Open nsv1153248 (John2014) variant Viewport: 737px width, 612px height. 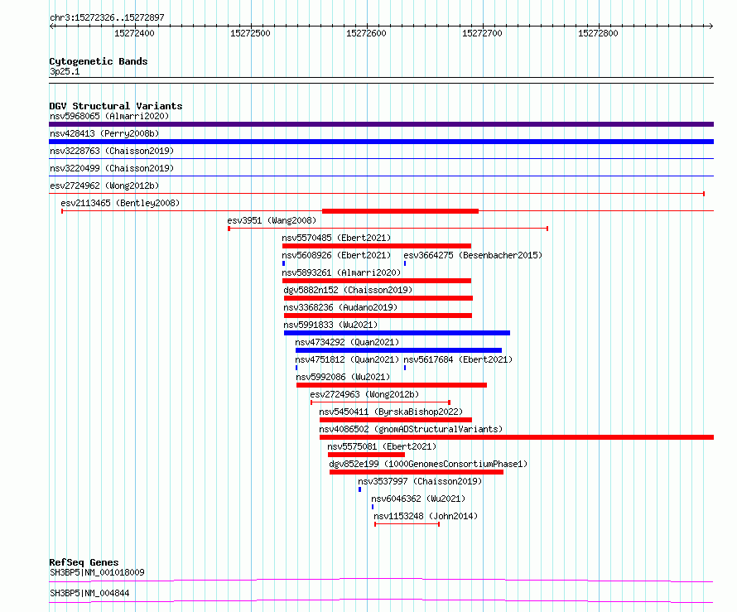tap(426, 516)
